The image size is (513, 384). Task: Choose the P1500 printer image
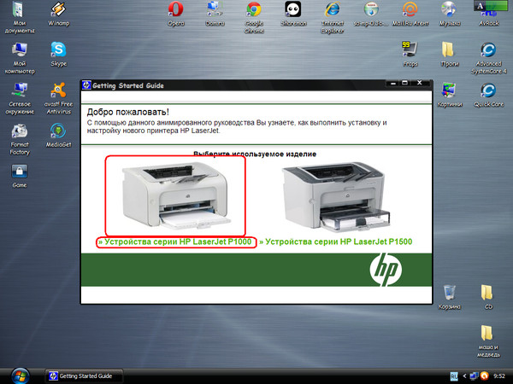[x=336, y=197]
